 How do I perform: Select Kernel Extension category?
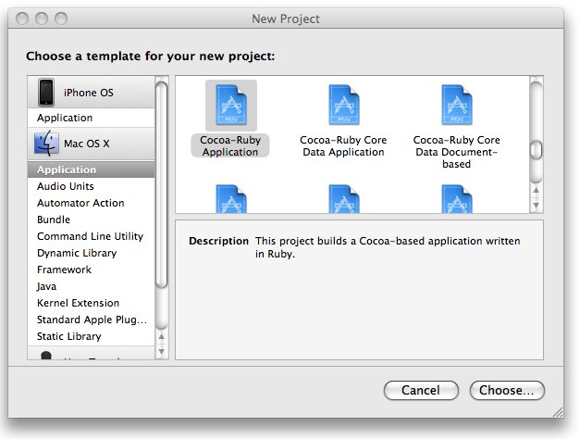(79, 303)
